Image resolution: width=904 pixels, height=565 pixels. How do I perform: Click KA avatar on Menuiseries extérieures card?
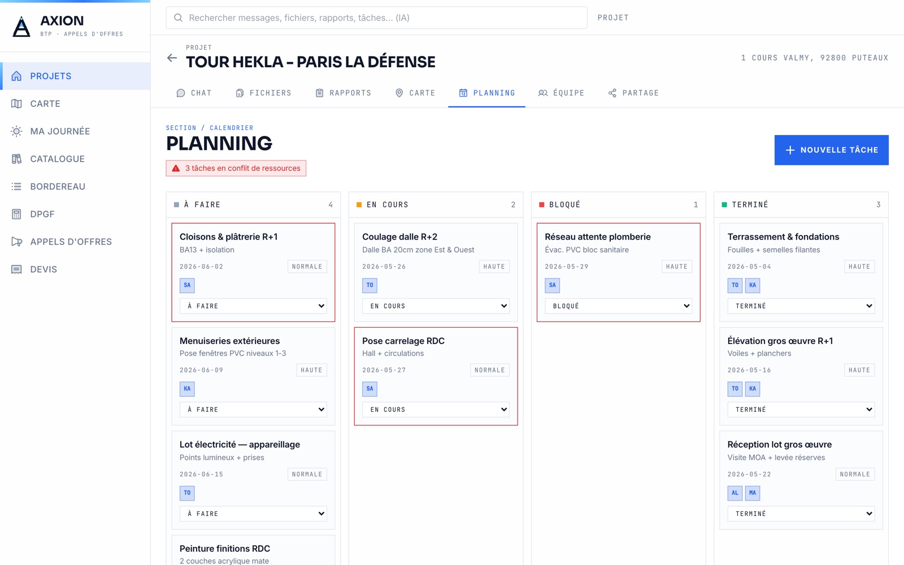[187, 389]
